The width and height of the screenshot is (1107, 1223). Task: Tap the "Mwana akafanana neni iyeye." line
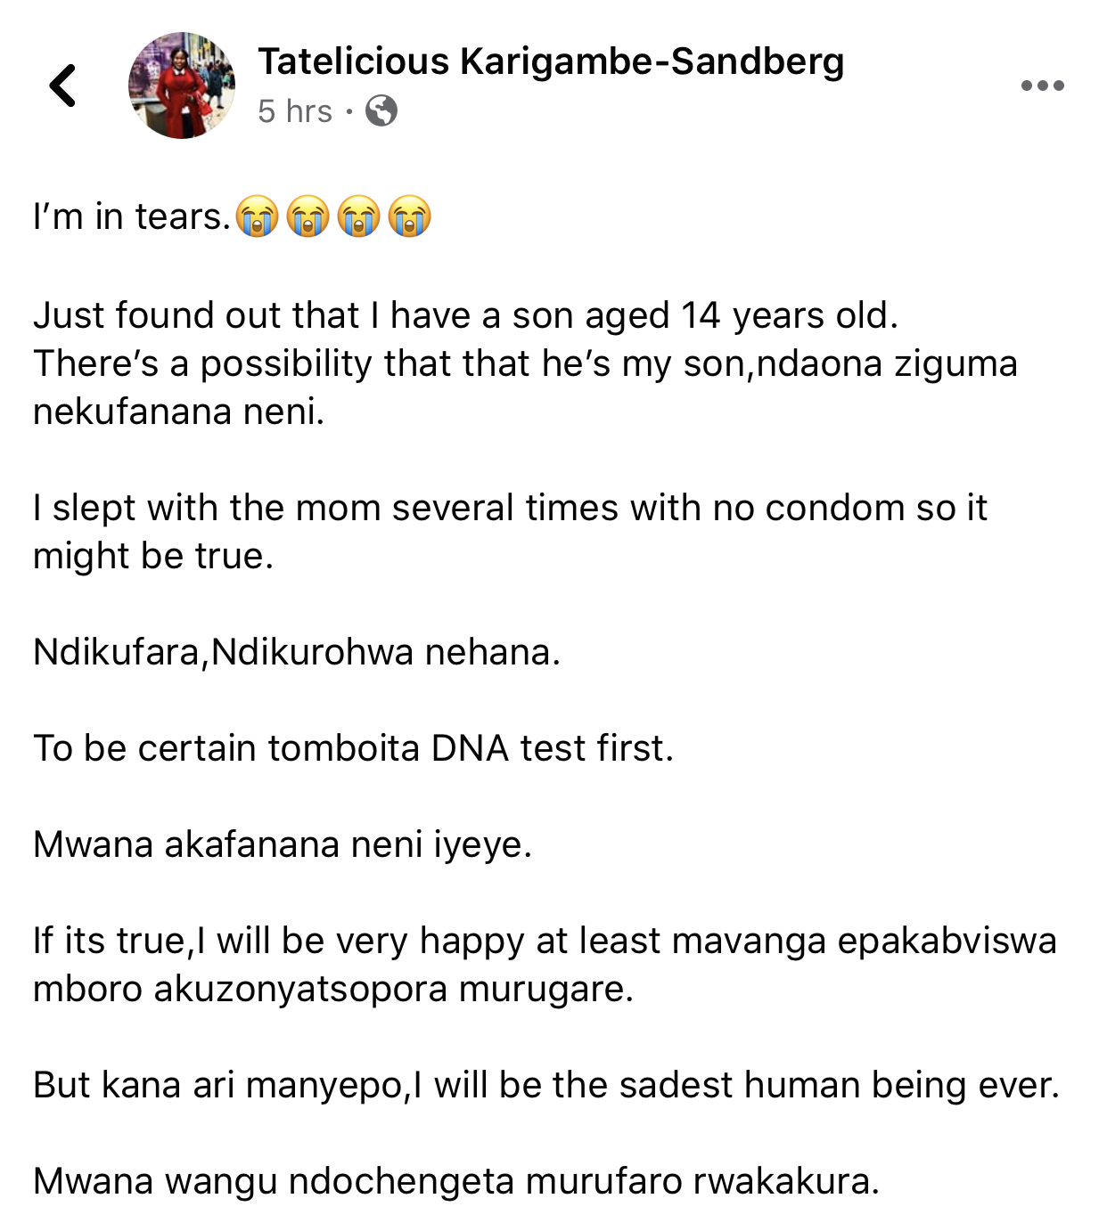(283, 844)
